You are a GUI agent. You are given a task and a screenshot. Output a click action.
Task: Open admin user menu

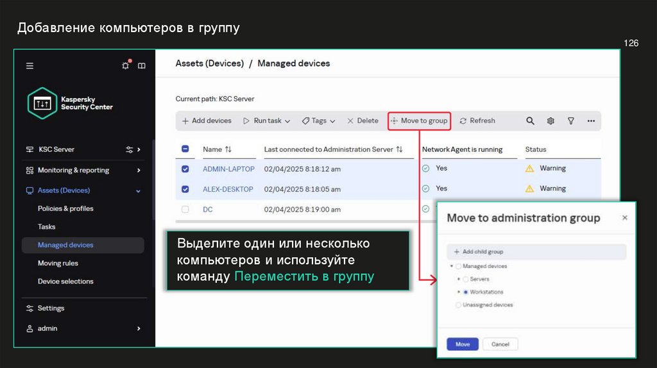[x=47, y=329]
